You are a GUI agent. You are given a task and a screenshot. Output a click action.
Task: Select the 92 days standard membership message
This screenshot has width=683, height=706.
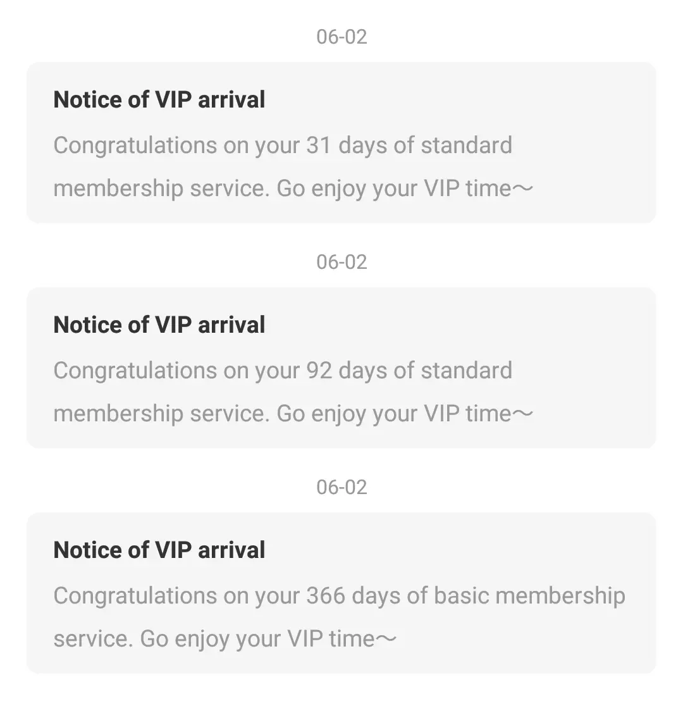tap(293, 392)
